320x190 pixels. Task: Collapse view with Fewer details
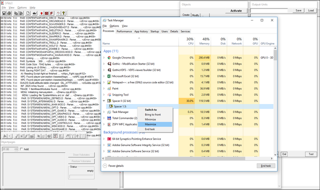point(113,165)
